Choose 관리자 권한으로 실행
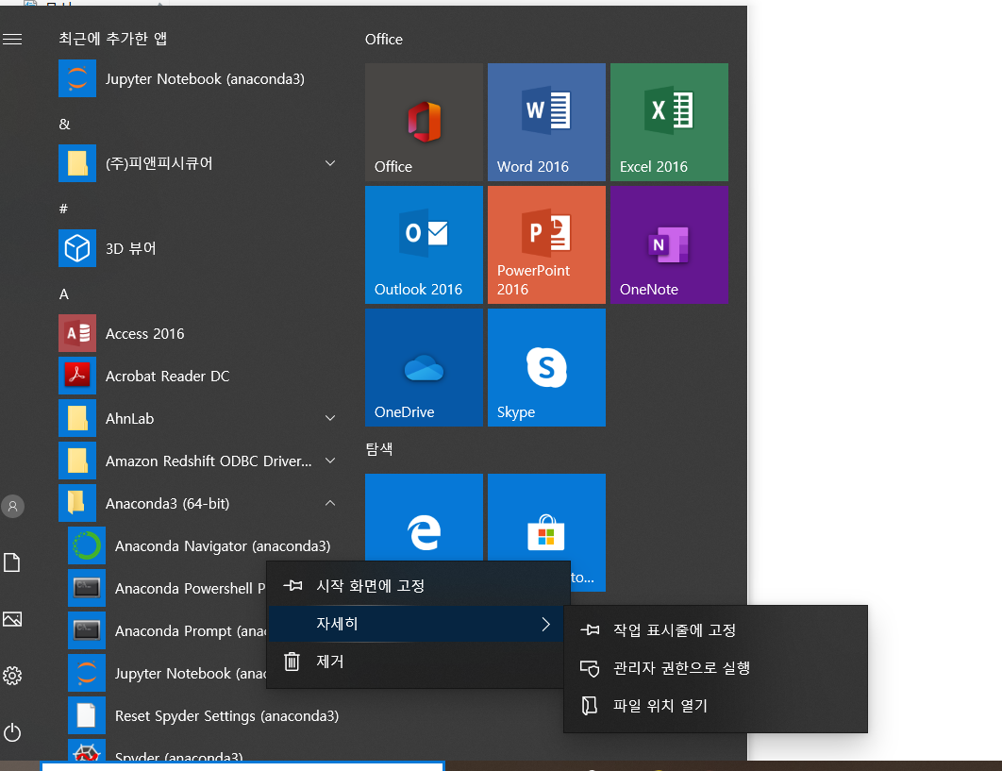This screenshot has height=771, width=1002. point(716,668)
